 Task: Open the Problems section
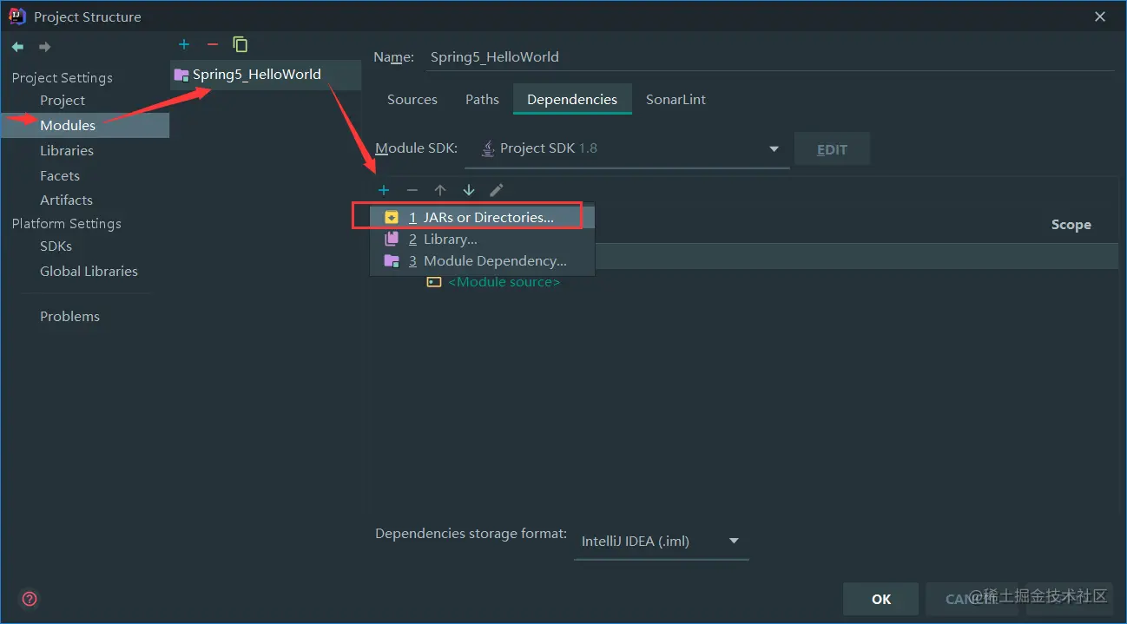[69, 316]
